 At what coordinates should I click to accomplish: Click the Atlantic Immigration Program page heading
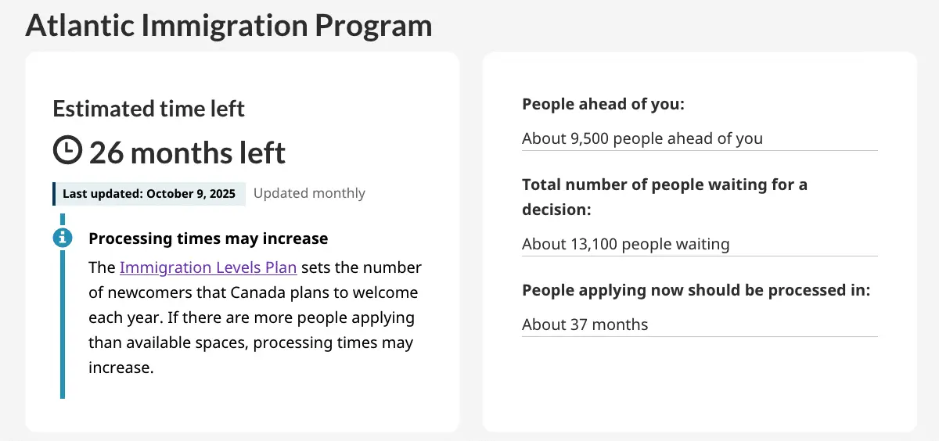(228, 25)
